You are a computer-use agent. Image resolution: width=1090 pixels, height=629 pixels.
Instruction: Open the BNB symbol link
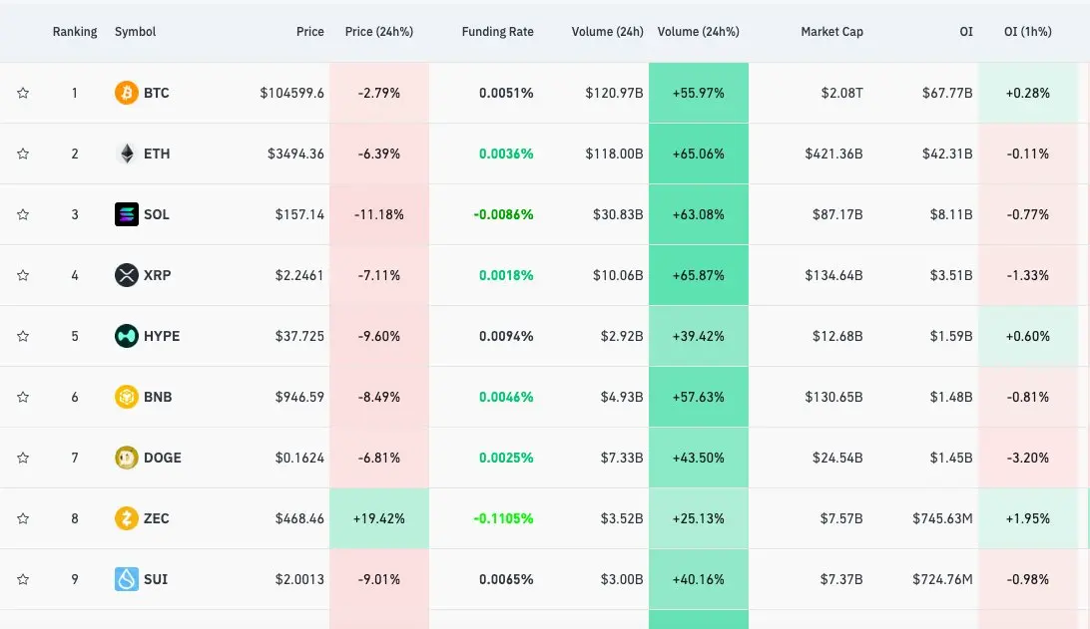tap(158, 397)
